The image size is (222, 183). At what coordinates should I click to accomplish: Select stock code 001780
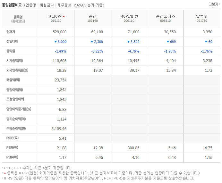(202, 21)
